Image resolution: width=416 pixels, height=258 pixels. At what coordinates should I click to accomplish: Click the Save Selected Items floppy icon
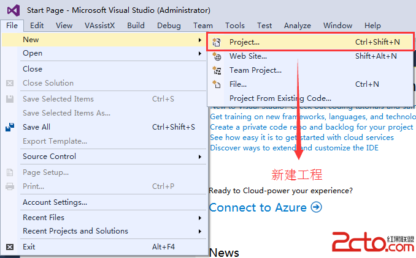(x=10, y=99)
